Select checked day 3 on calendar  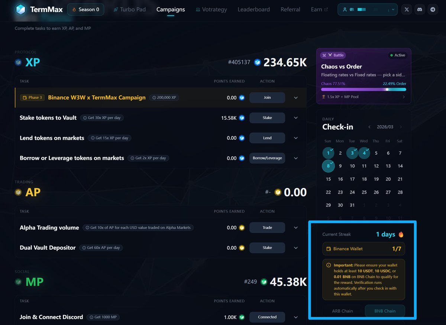[x=352, y=153]
